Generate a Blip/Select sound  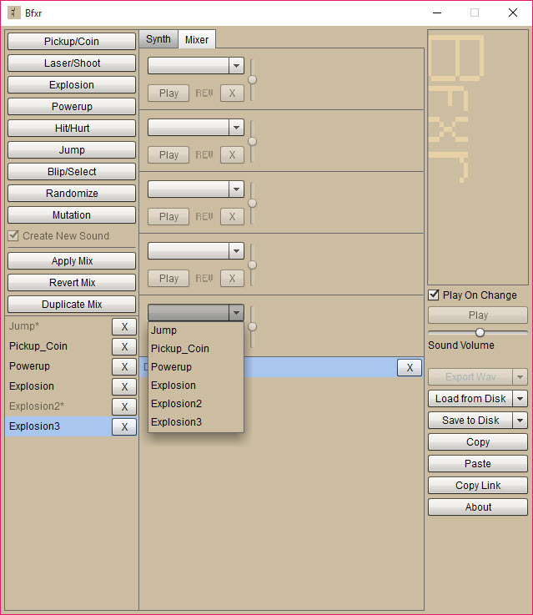click(72, 171)
